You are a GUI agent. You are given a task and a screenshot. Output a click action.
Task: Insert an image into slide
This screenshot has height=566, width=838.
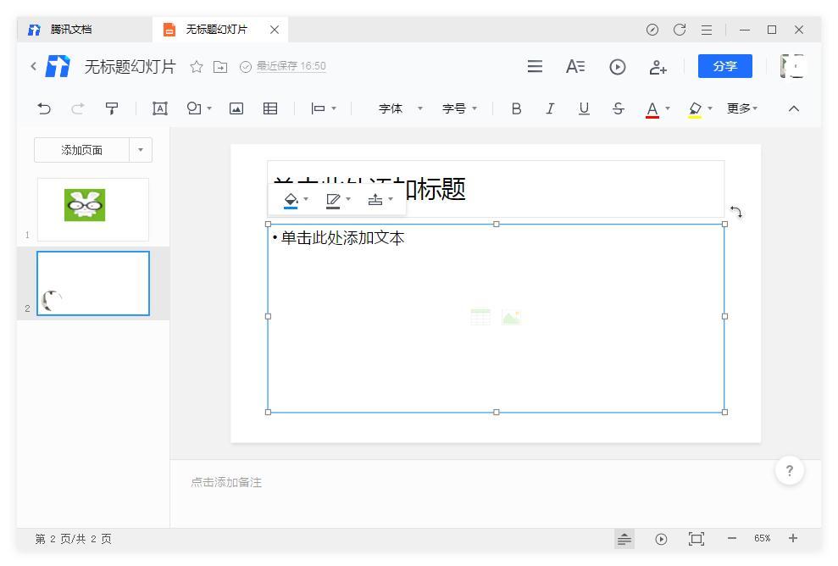236,108
